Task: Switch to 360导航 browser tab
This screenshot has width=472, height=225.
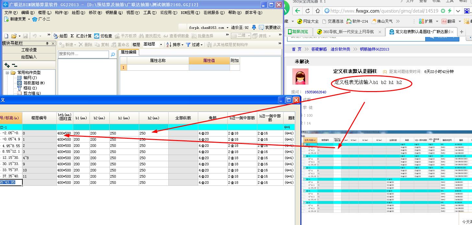Action: pos(349,32)
